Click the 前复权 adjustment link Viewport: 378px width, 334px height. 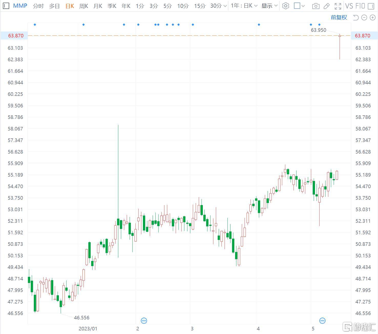pyautogui.click(x=339, y=17)
